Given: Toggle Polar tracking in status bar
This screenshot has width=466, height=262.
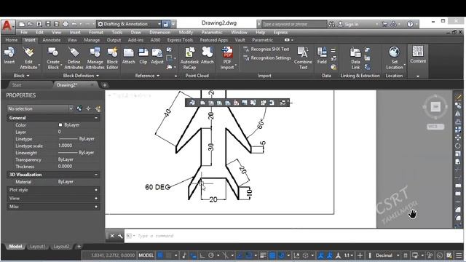Looking at the screenshot, I should (211, 255).
